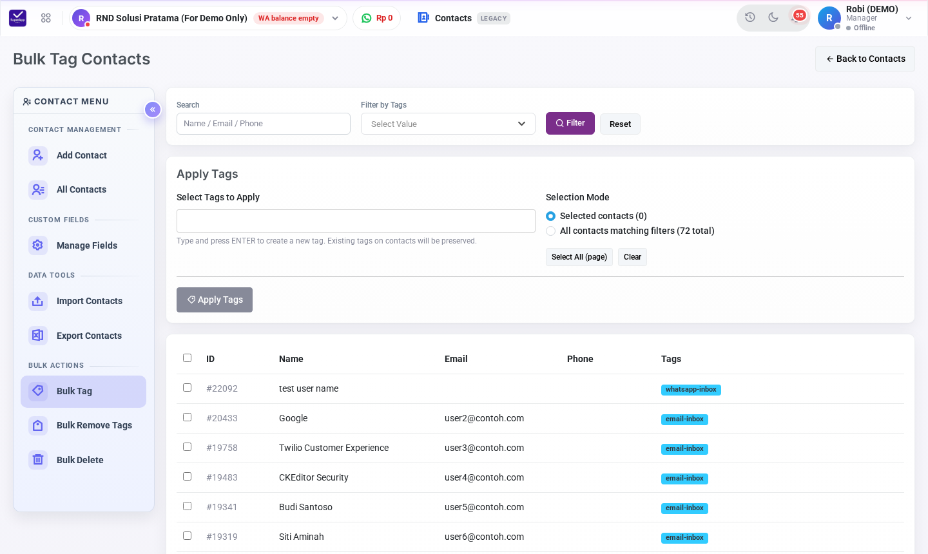Click the Bulk Tag icon
This screenshot has height=554, width=928.
coord(38,391)
